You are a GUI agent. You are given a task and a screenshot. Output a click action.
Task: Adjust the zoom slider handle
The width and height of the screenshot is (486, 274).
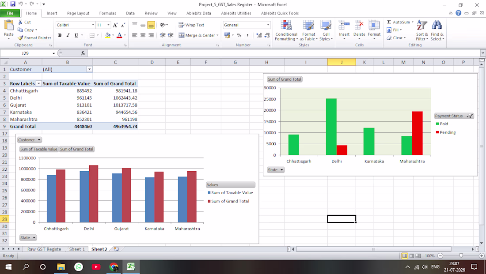point(461,256)
